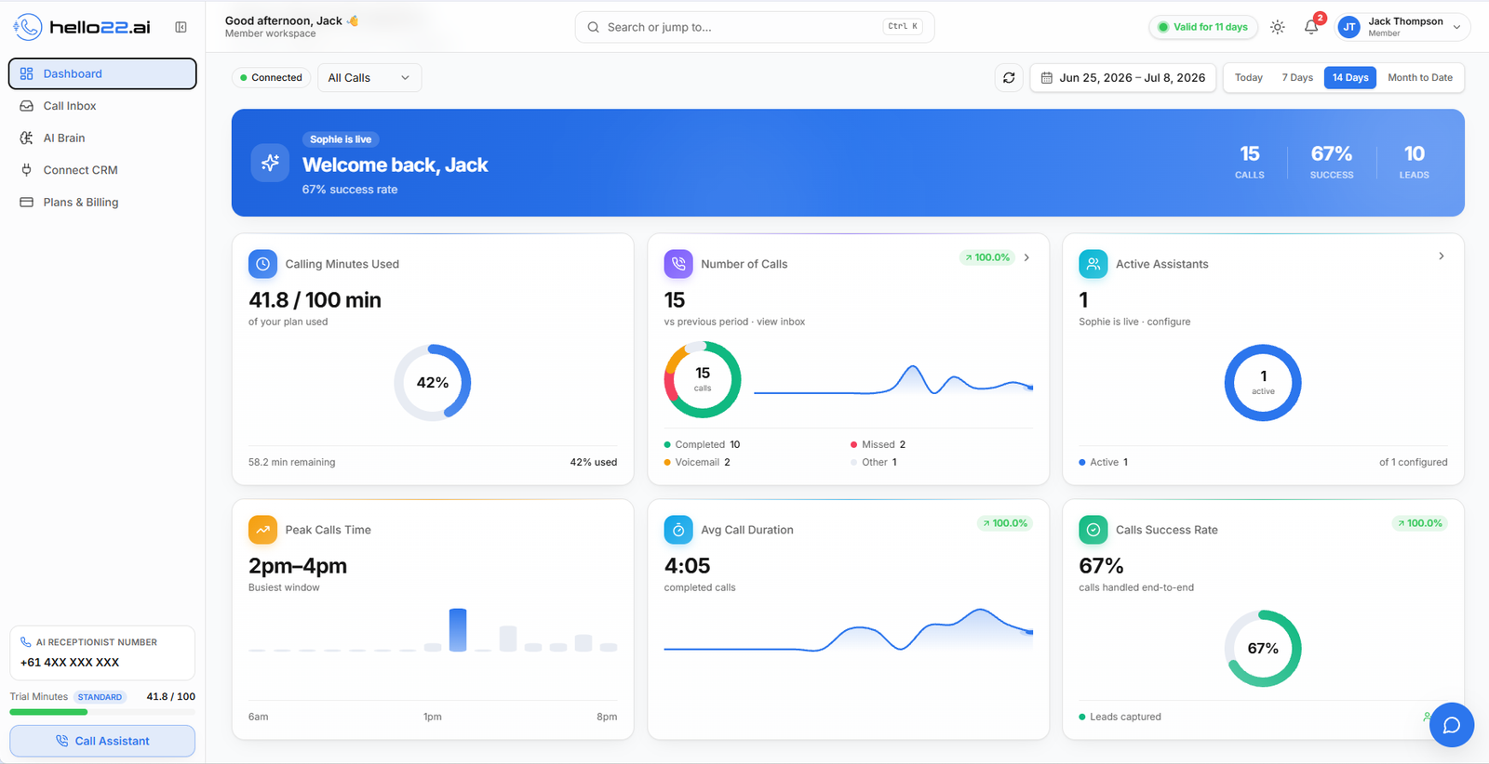Select the Month to Date tab
Screen dimensions: 1489x764
[x=1420, y=78]
